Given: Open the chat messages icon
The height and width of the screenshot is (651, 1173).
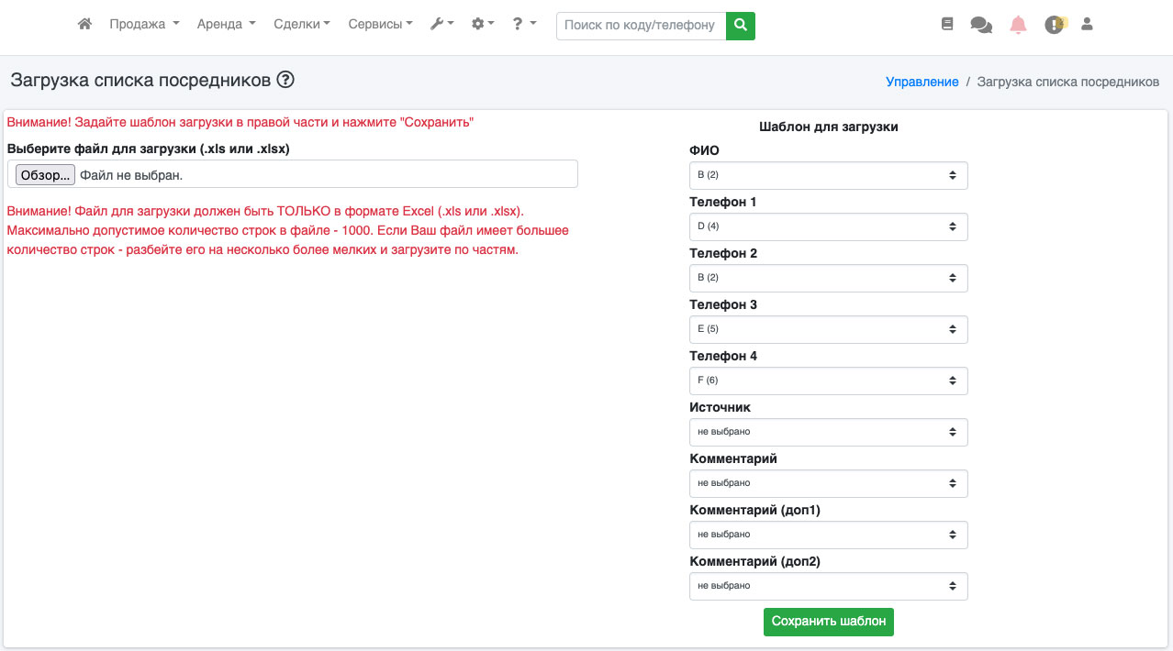Looking at the screenshot, I should pos(981,26).
